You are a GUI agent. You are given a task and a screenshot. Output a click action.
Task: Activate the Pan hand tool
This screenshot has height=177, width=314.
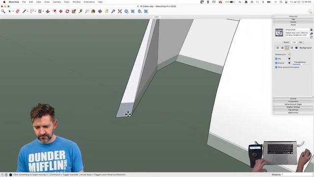point(106,11)
